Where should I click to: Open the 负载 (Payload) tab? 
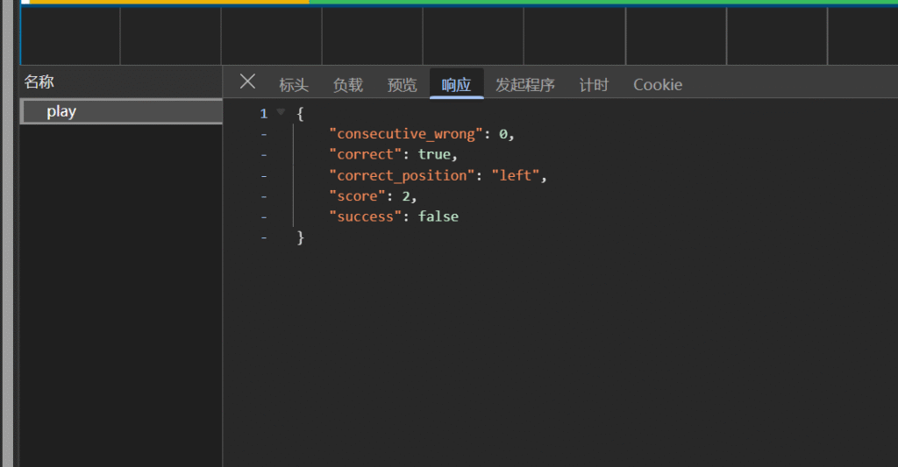click(347, 85)
